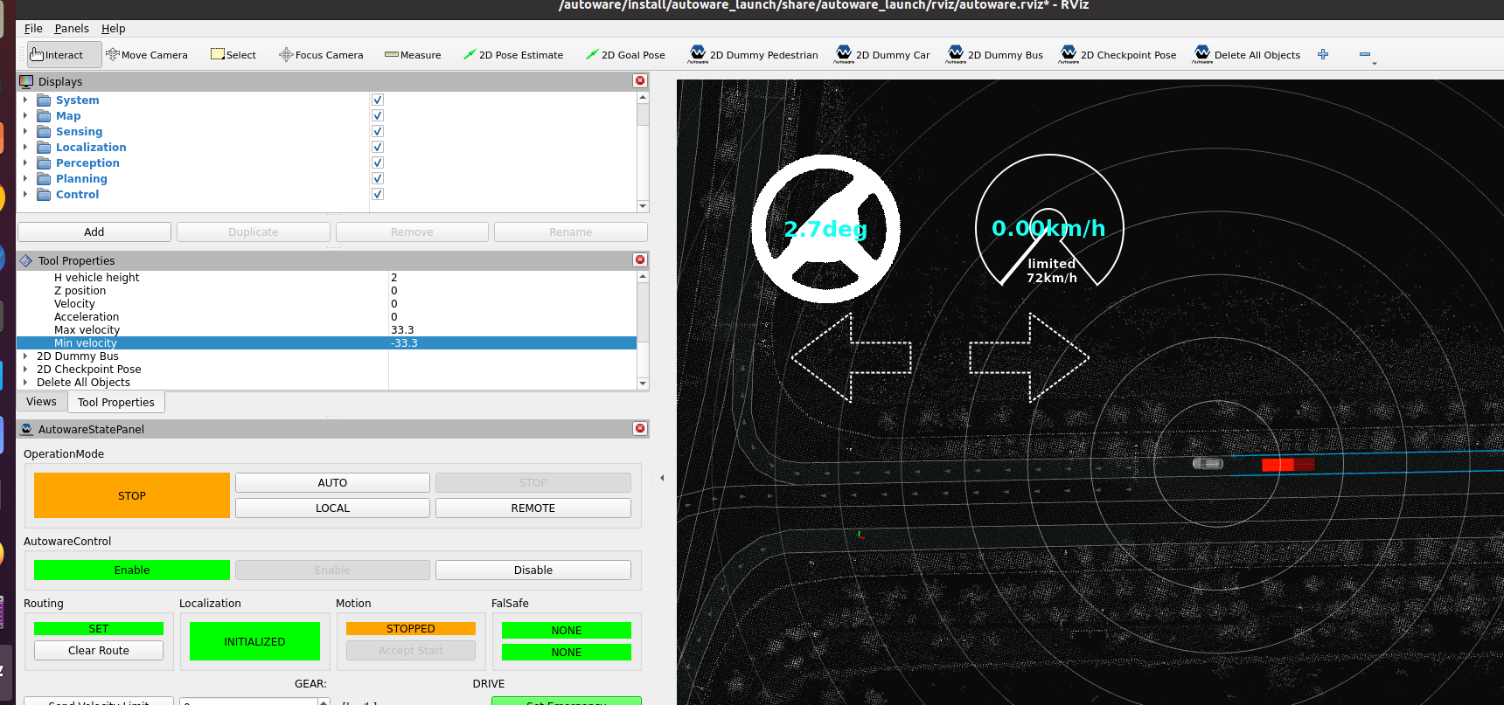
Task: Toggle the Planning display checkbox
Action: click(378, 178)
